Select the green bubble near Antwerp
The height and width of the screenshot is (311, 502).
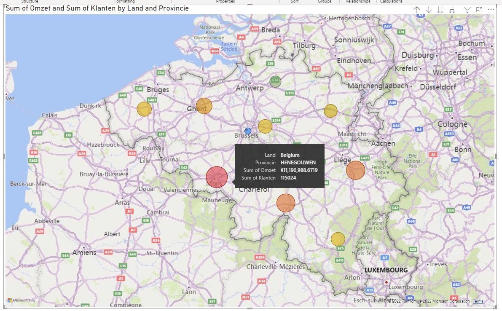pyautogui.click(x=275, y=81)
